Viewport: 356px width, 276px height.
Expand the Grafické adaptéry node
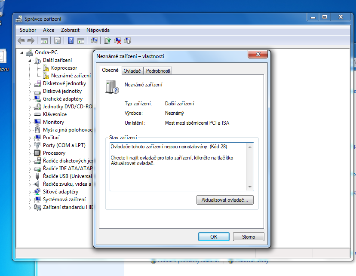pyautogui.click(x=30, y=99)
